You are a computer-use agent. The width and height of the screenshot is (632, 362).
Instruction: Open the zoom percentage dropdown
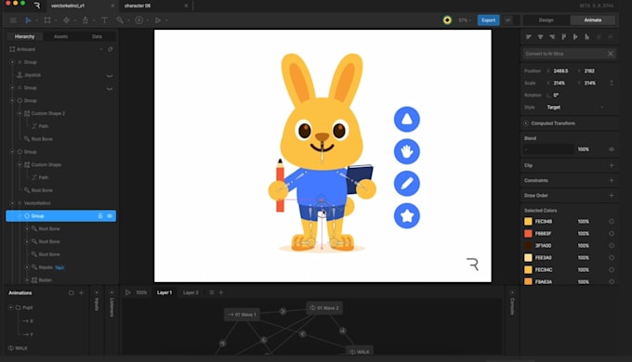(465, 20)
